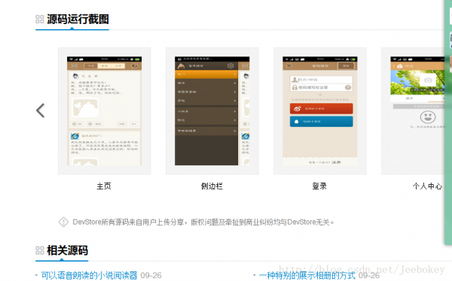Image resolution: width=452 pixels, height=281 pixels.
Task: Click the warning diamond icon before DevStore notice
Action: [63, 222]
